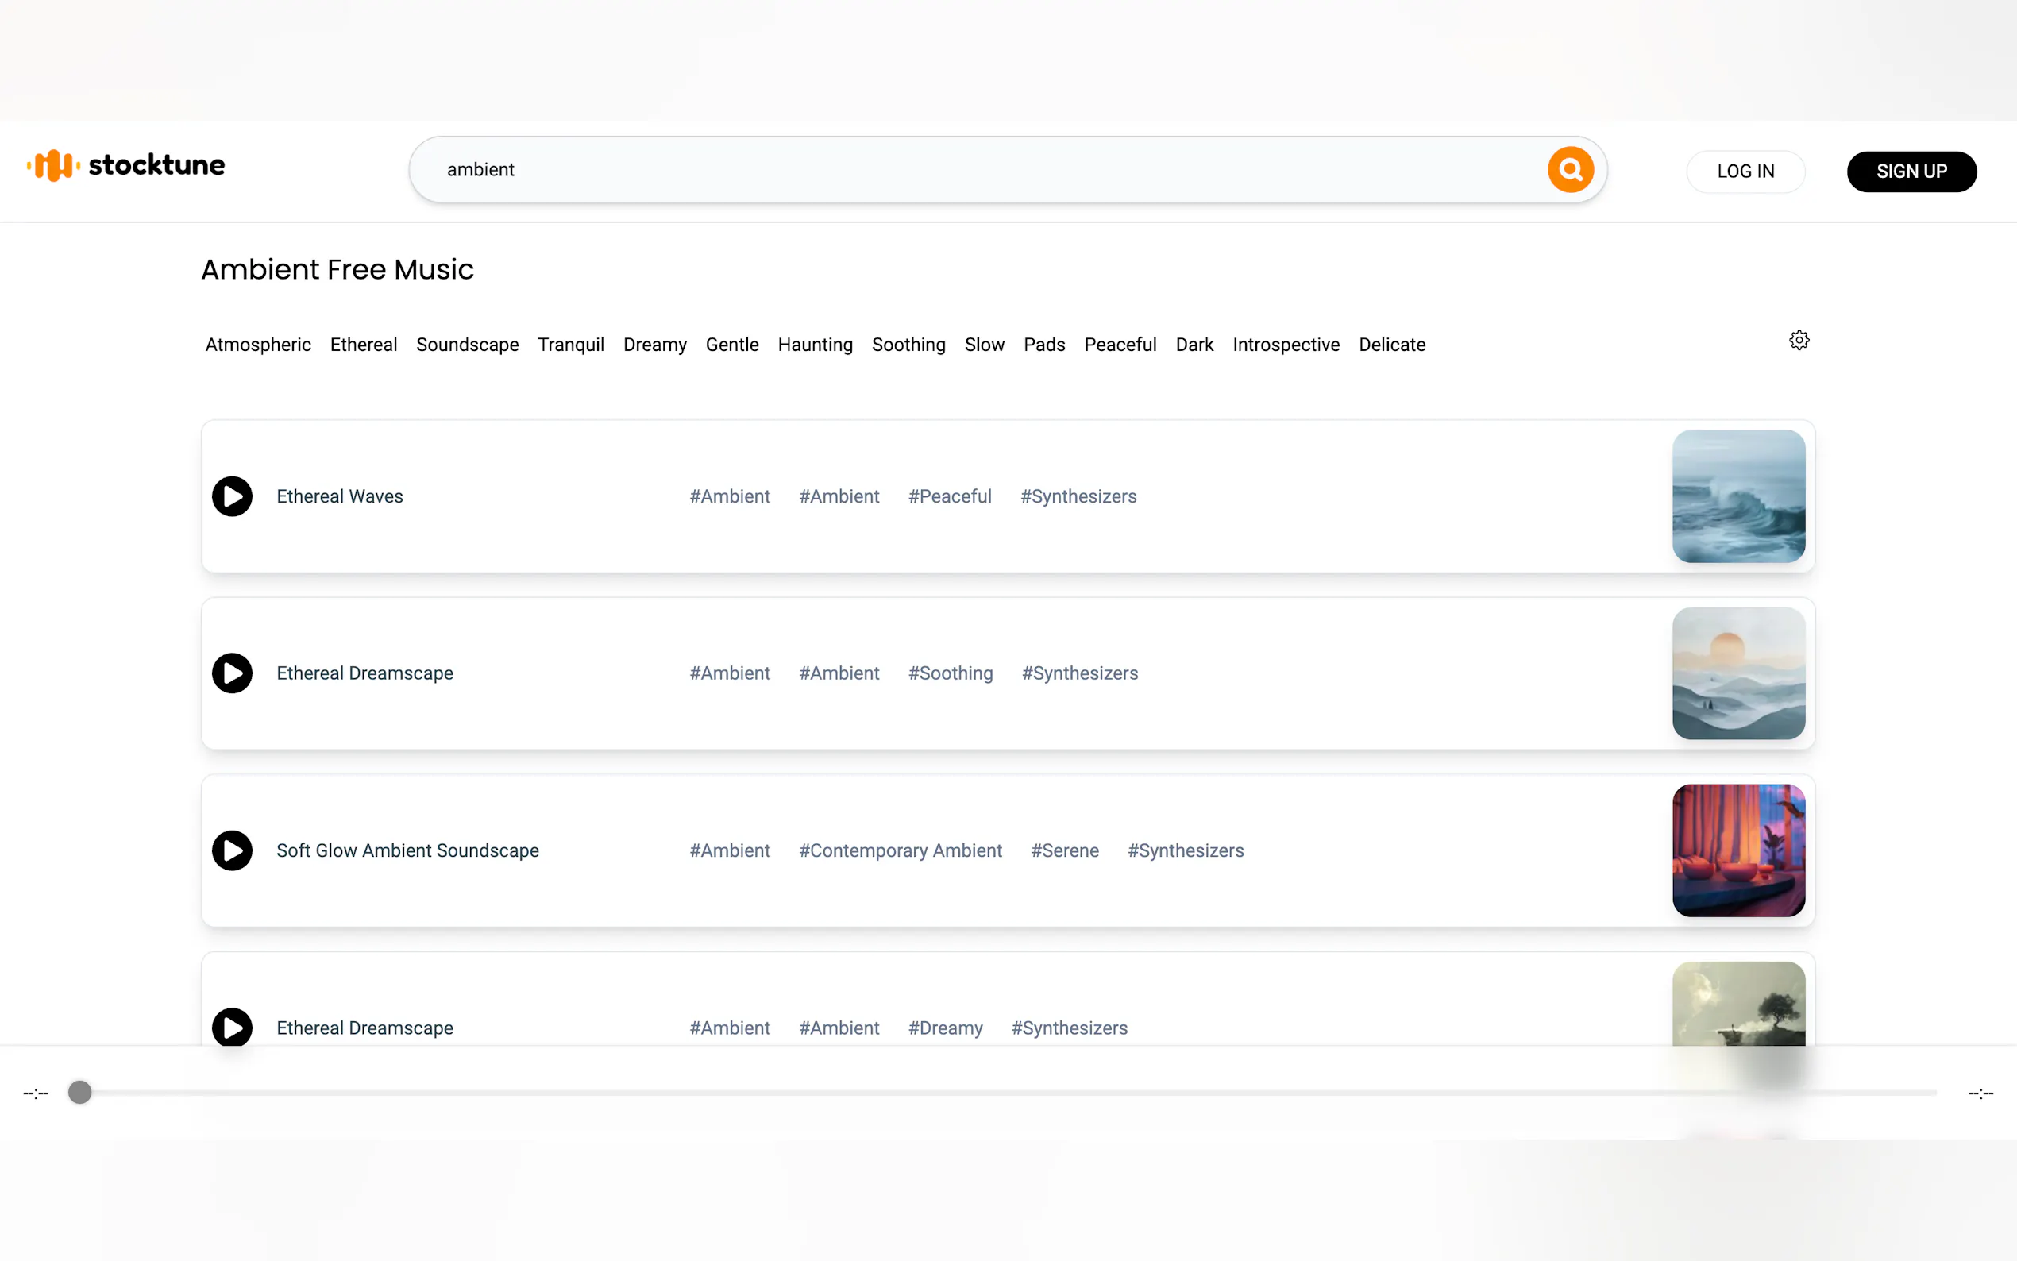Open the #Contemporary Ambient hashtag

[x=900, y=850]
